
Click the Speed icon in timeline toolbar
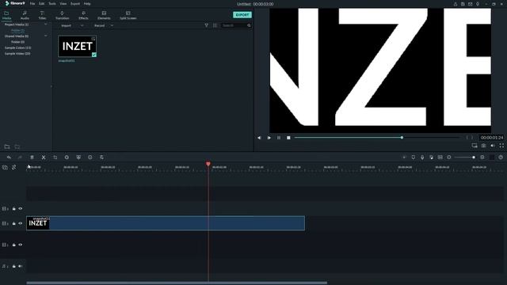[67, 158]
